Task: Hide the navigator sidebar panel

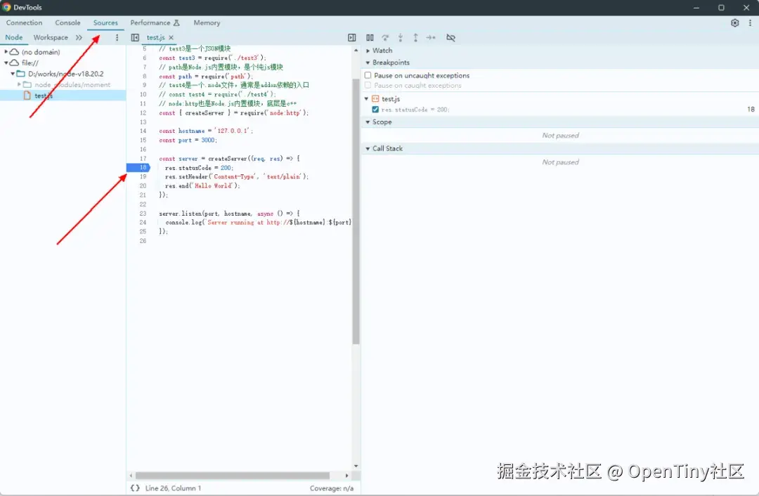Action: coord(135,37)
